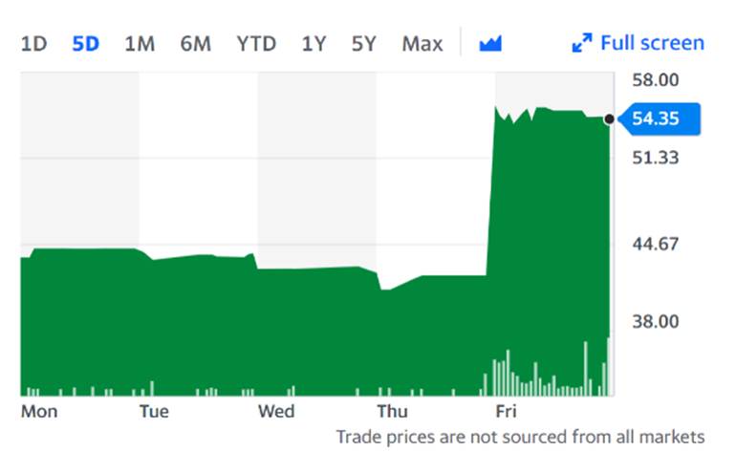Click the black current-price dot on chart

610,119
